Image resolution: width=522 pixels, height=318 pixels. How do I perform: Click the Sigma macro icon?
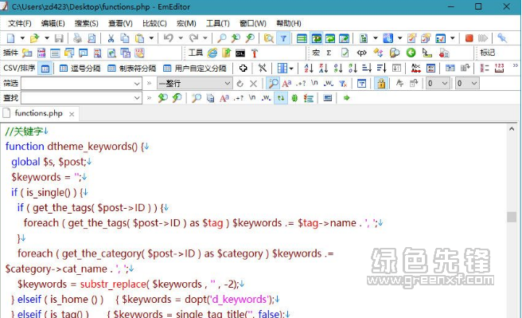click(329, 53)
